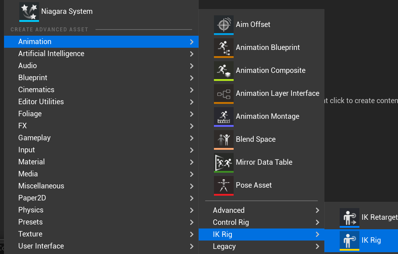Click the Animation Composite icon

pyautogui.click(x=224, y=71)
